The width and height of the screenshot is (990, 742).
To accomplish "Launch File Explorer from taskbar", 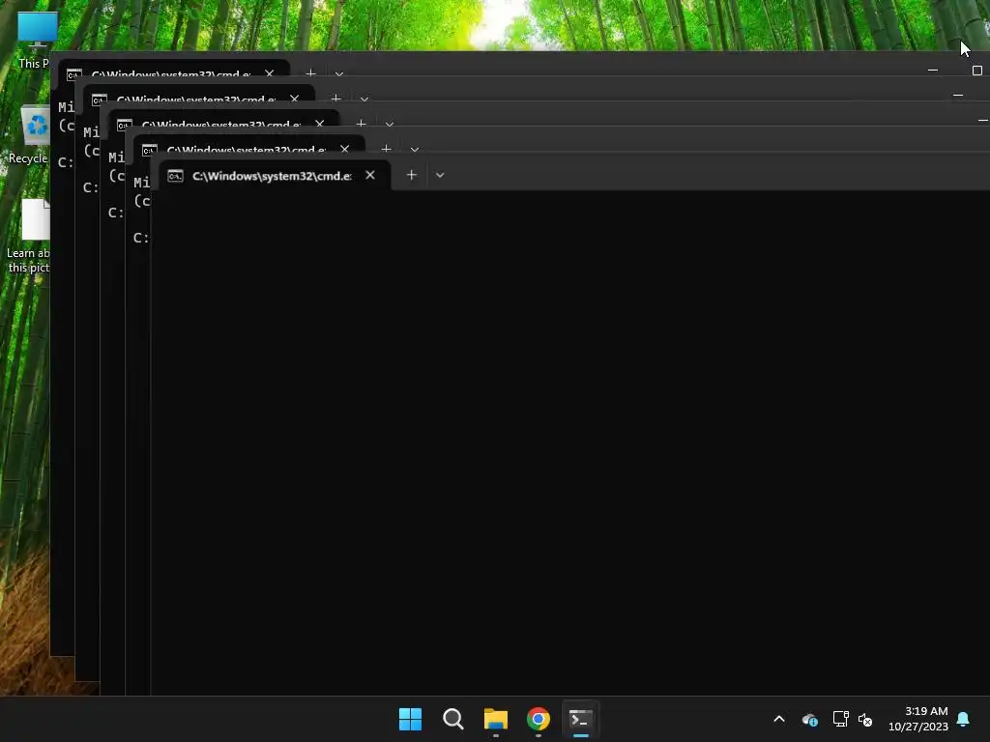I will [496, 719].
